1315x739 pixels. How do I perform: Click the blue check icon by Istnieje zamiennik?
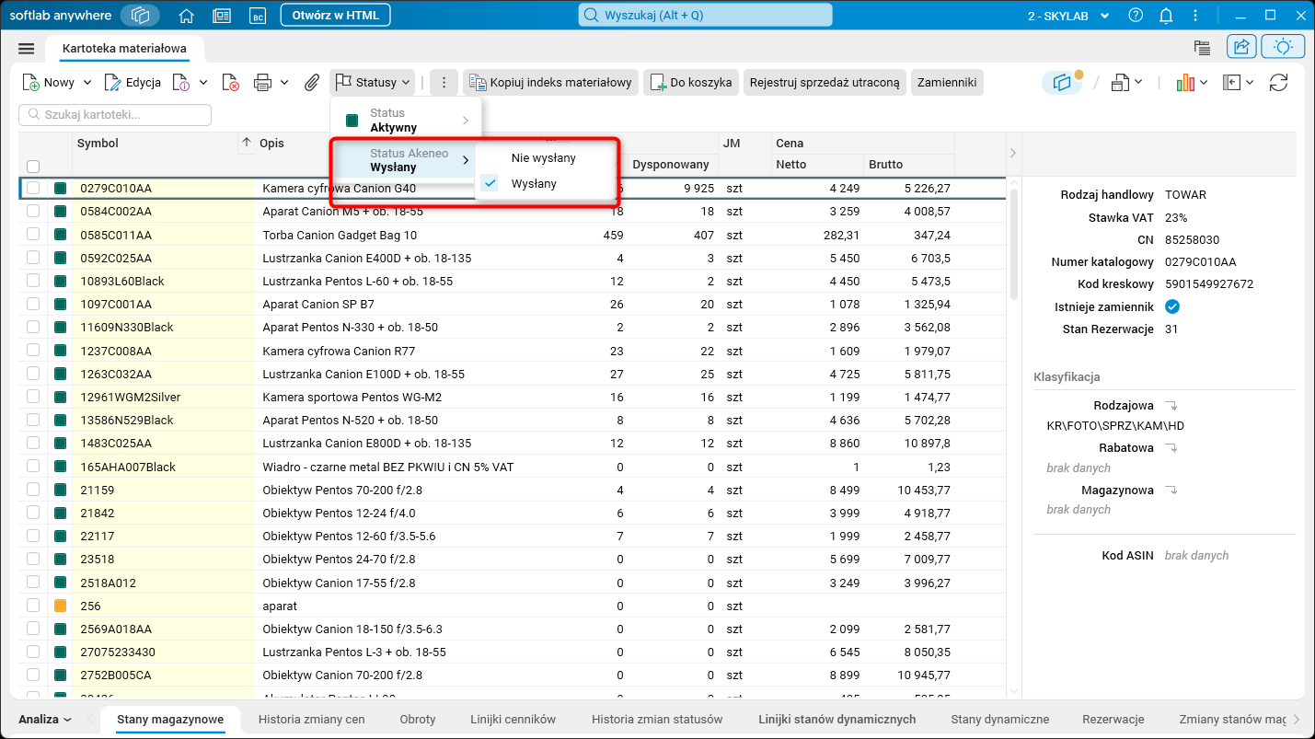(1172, 306)
